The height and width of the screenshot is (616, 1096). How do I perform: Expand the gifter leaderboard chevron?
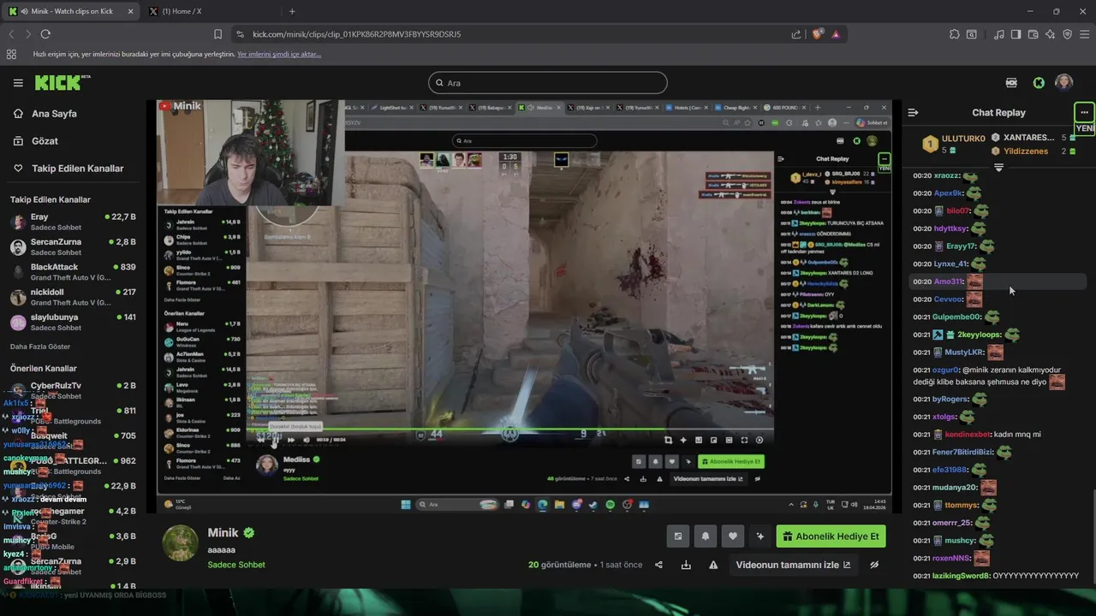tap(998, 168)
